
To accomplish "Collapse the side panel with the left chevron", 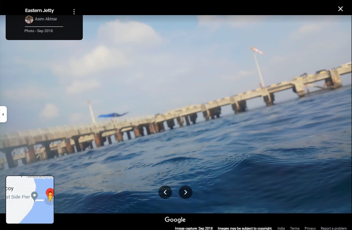I will pos(3,114).
